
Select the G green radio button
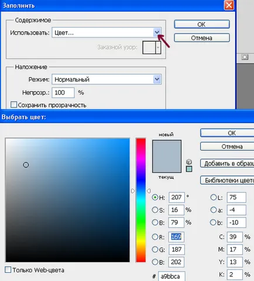(x=155, y=249)
